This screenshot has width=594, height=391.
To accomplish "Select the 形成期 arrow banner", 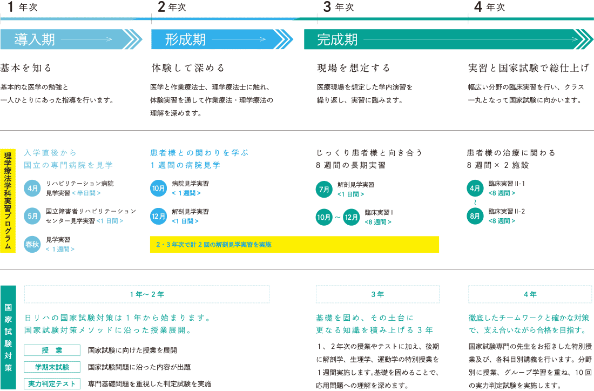I will click(221, 39).
